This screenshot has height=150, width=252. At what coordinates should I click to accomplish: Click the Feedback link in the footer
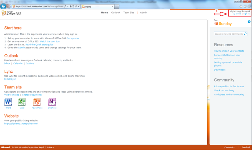click(246, 147)
